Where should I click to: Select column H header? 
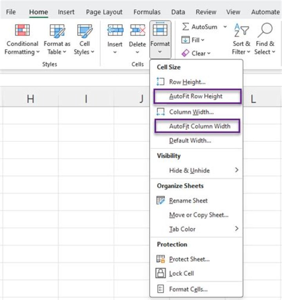point(31,99)
